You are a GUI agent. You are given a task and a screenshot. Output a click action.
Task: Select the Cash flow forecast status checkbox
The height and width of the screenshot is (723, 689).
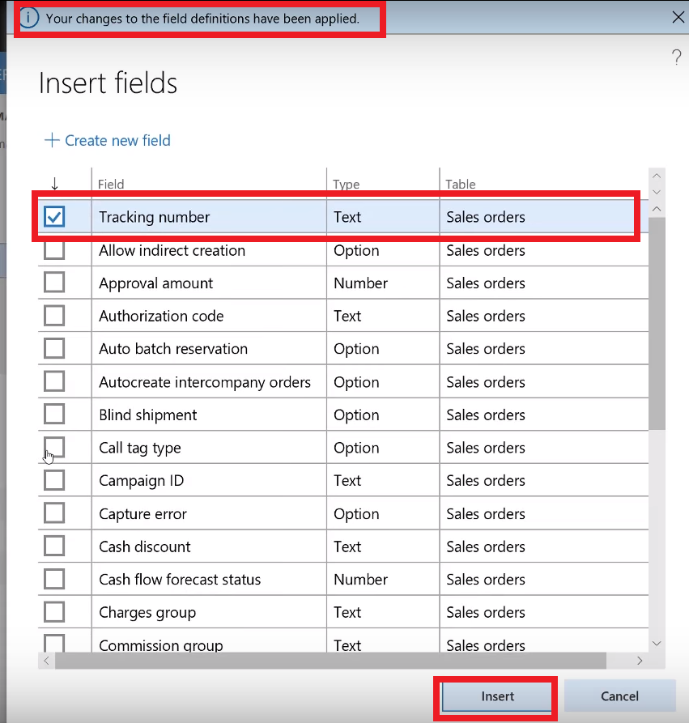point(52,579)
